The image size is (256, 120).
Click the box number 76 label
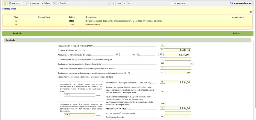coord(162,45)
